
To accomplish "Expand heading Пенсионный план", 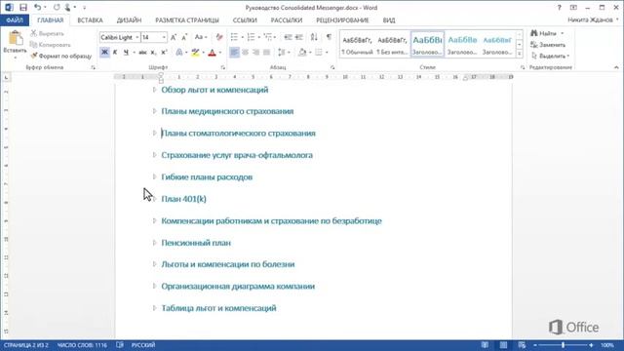I will (x=154, y=242).
